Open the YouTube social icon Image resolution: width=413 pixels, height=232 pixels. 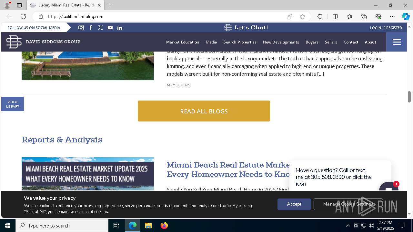(110, 28)
